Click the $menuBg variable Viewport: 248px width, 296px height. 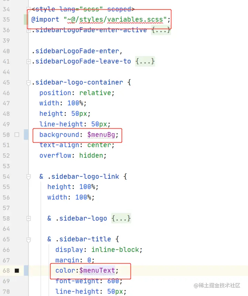tap(101, 135)
